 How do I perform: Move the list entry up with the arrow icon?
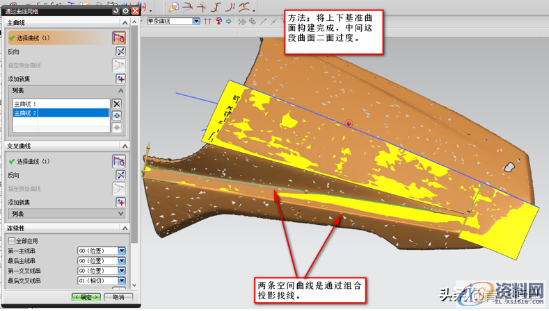[117, 115]
